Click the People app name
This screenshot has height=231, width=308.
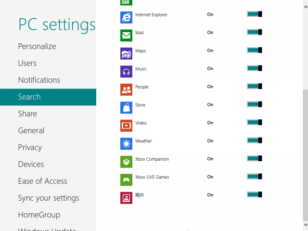click(142, 87)
